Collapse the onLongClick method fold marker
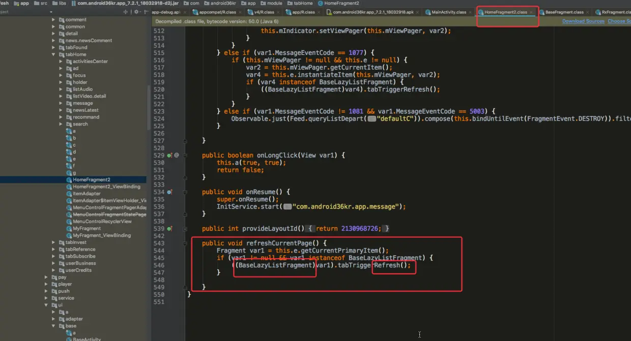This screenshot has height=341, width=631. coord(186,155)
